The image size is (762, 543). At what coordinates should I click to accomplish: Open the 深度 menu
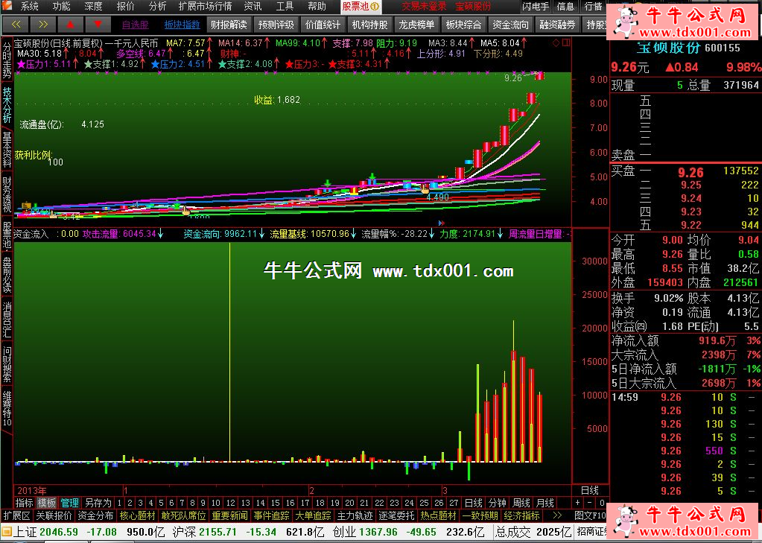coord(93,6)
